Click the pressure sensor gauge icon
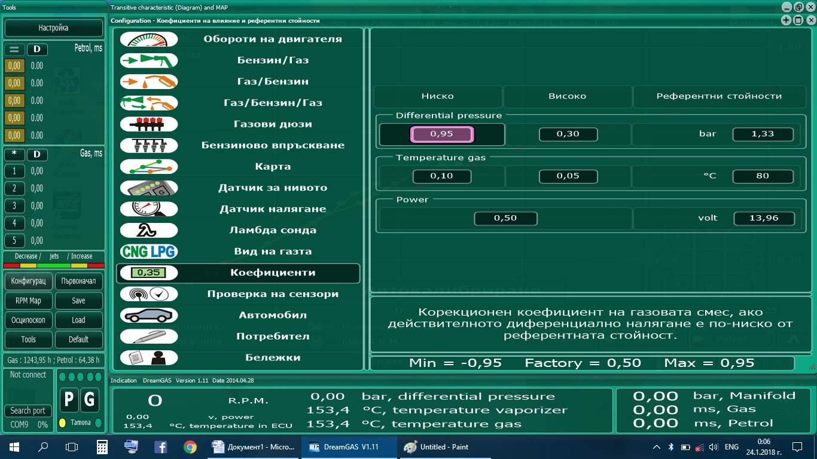Screen dimensions: 817x459 (149, 209)
